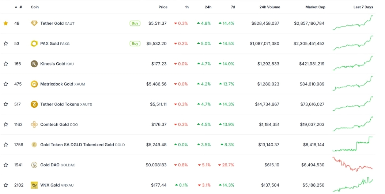Open Kinesis Gold KAU link
This screenshot has height=194, width=385.
click(57, 64)
